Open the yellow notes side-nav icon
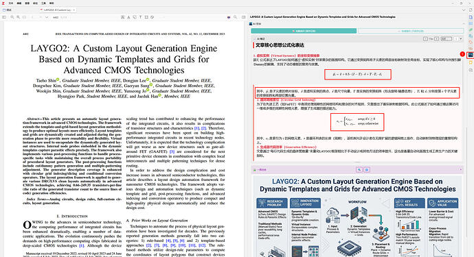Screen dimensions: 474x257 pyautogui.click(x=471, y=63)
